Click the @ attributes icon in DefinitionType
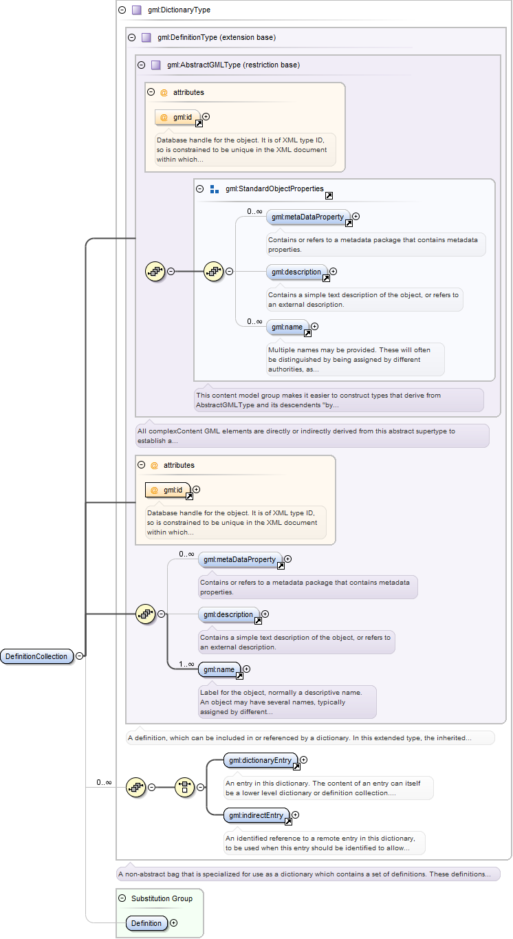Screen dimensions: 513x939 154,465
